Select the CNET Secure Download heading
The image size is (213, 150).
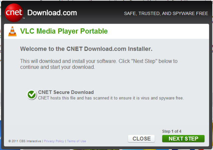66,92
